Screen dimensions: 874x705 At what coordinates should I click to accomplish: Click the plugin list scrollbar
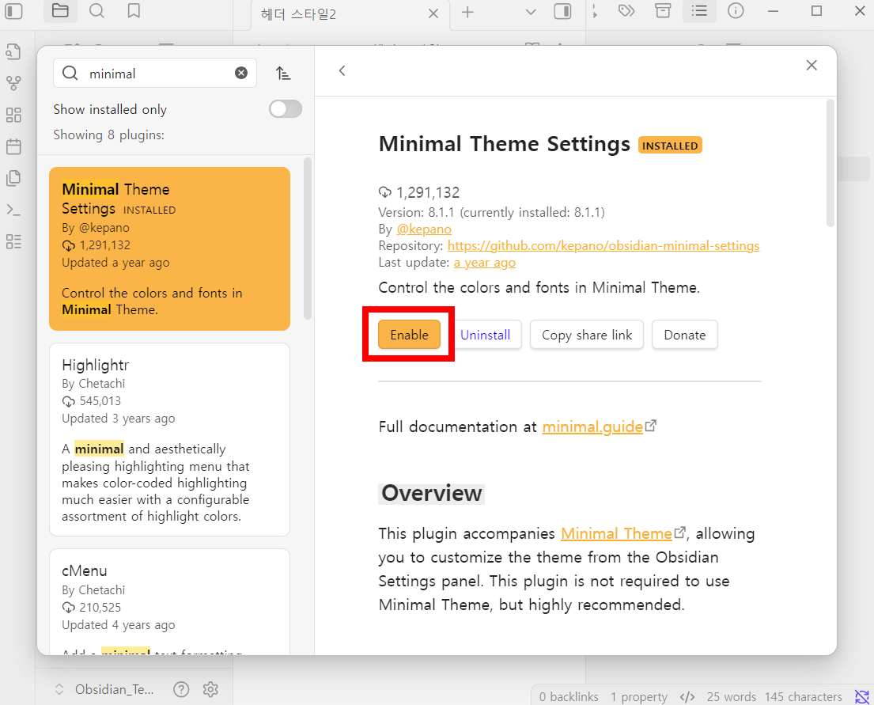point(308,239)
